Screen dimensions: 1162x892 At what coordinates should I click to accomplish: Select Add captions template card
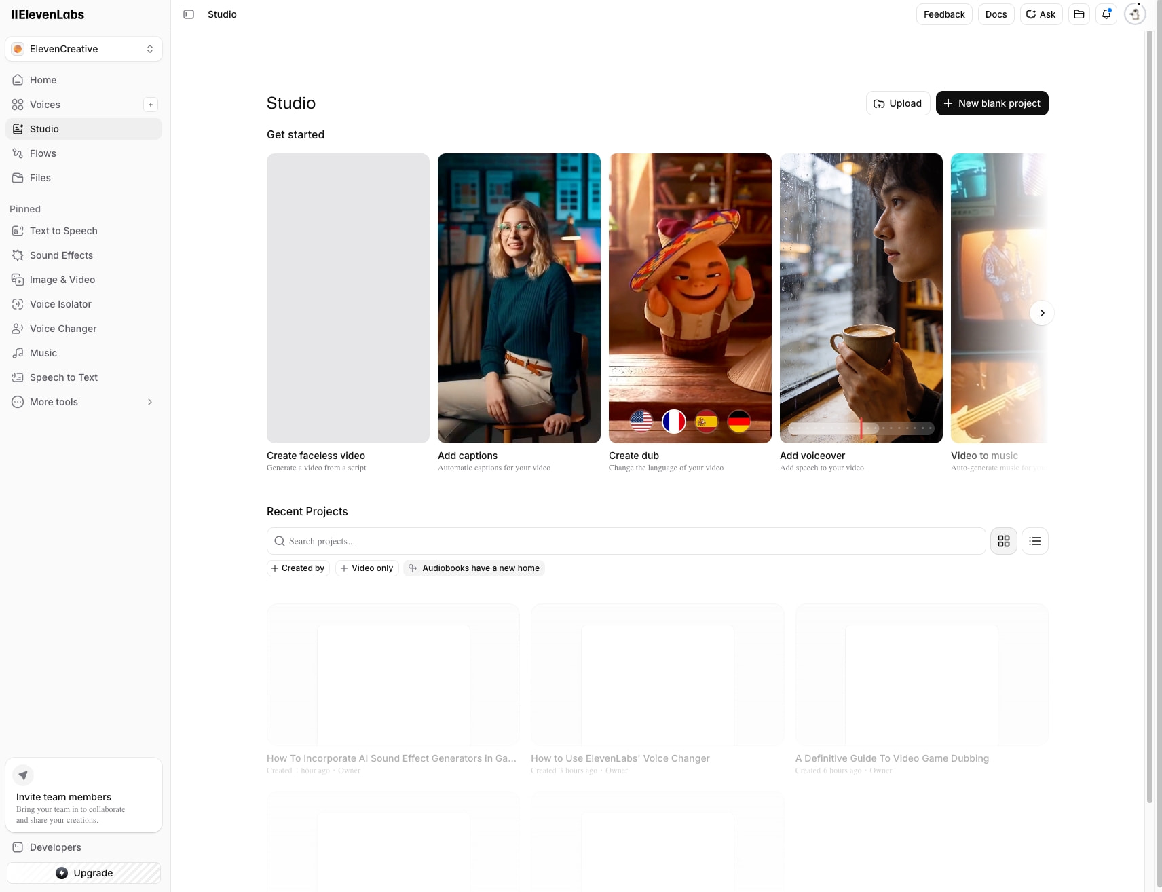519,313
